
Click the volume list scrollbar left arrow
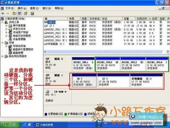[45, 51]
